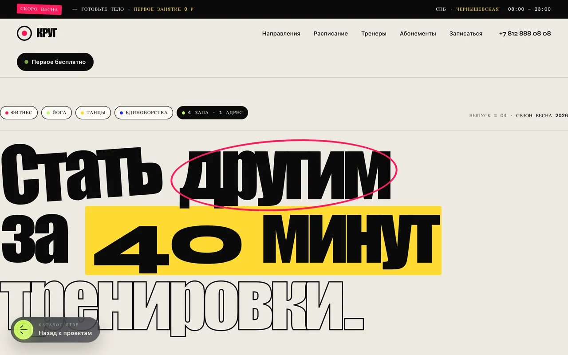Call the +7 812 888 08 08 number
The width and height of the screenshot is (568, 355).
point(525,34)
